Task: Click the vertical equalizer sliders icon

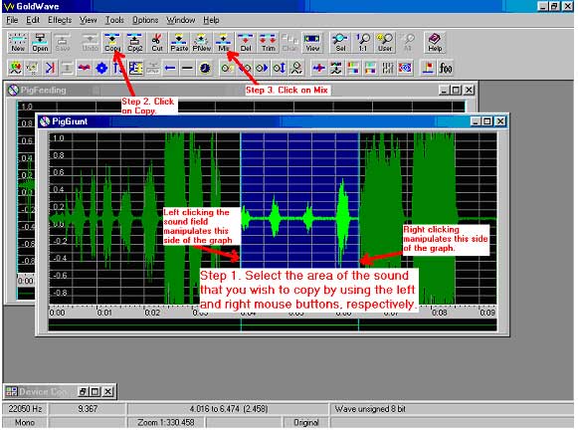Action: [387, 68]
